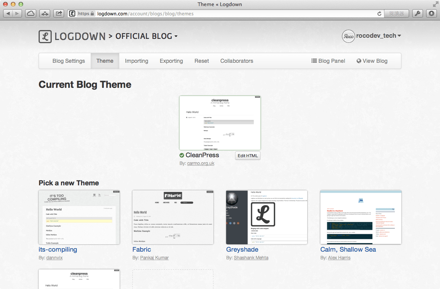This screenshot has height=289, width=440.
Task: Go back with the browser back arrow
Action: click(8, 13)
